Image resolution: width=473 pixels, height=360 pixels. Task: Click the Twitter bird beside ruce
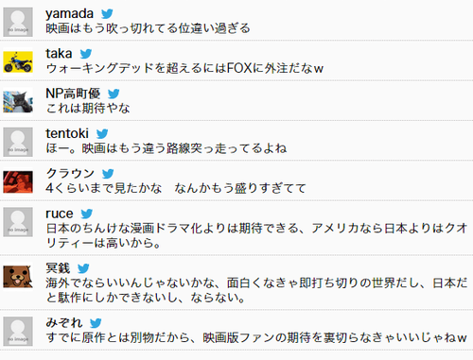[x=87, y=214]
